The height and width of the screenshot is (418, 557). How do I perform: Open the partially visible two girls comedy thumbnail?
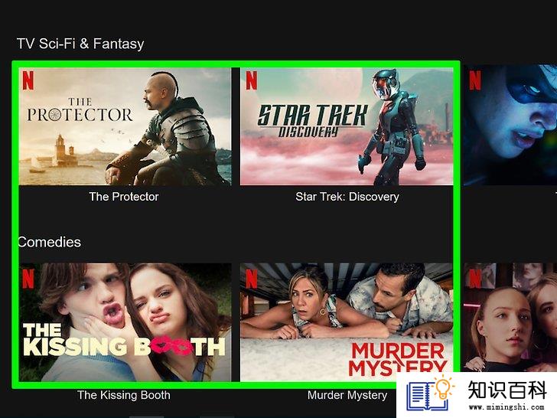click(510, 318)
